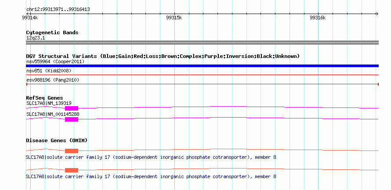391x190 pixels.
Task: Click the chr12:99313971..99316413 coordinate label
Action: pyautogui.click(x=58, y=10)
